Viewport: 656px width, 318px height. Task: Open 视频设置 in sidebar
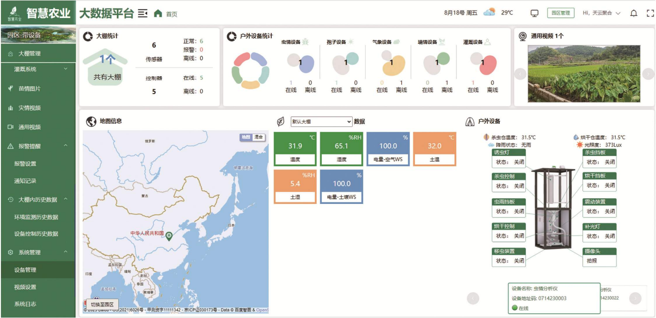pos(38,287)
